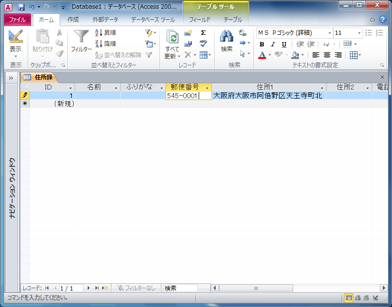
Task: Switch to the フィールド tab
Action: [200, 19]
